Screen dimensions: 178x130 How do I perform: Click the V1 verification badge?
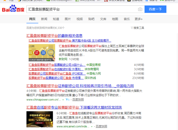(68, 99)
